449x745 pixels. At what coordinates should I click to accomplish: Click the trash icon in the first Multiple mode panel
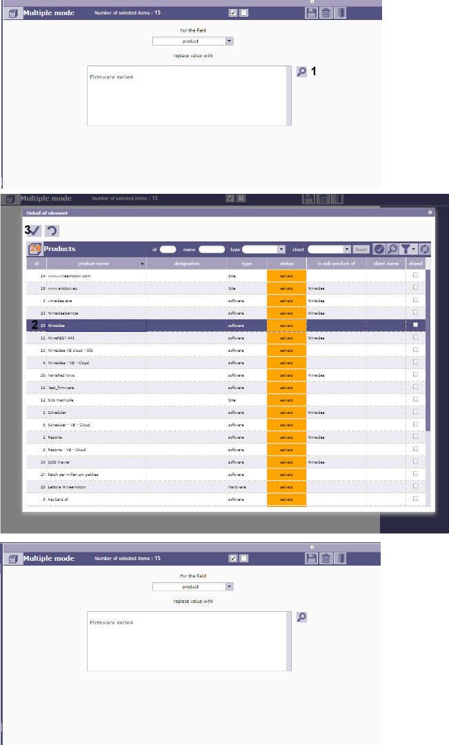326,13
